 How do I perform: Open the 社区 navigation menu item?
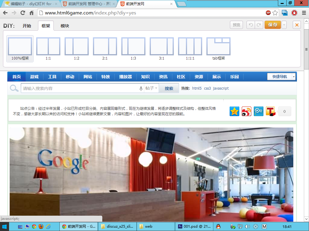tap(181, 77)
